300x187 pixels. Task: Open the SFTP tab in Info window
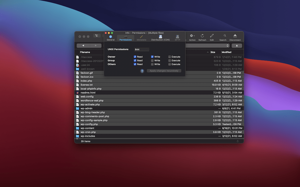177,38
